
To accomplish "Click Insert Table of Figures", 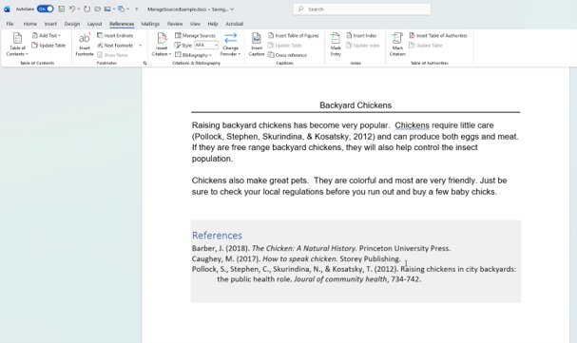I will tap(294, 36).
